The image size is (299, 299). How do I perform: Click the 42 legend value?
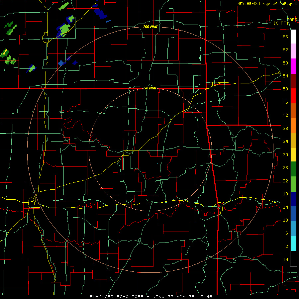pos(285,115)
